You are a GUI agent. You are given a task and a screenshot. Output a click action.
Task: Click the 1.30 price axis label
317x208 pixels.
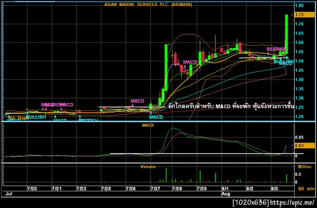pyautogui.click(x=299, y=98)
